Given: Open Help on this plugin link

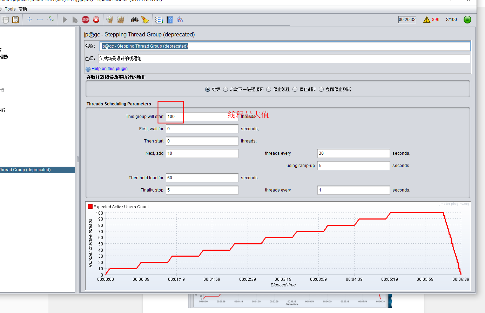Looking at the screenshot, I should 109,69.
